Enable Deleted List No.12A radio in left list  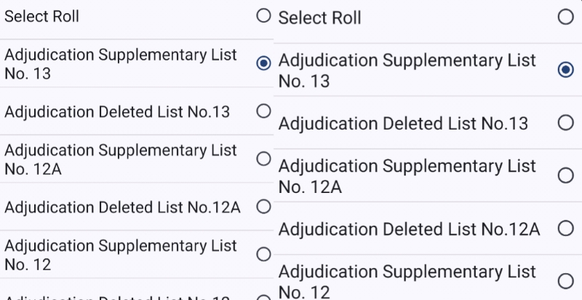[x=264, y=207]
